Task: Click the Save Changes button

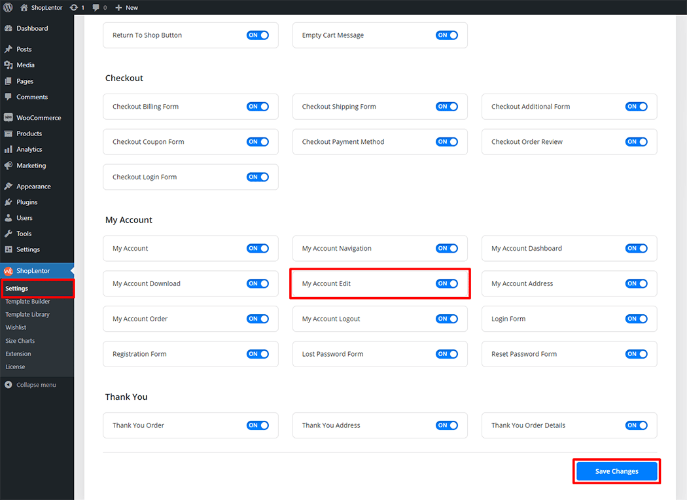Action: click(x=616, y=471)
